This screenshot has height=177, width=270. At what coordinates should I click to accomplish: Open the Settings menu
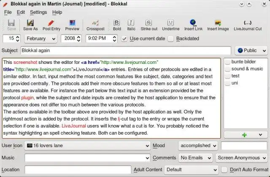click(x=38, y=12)
